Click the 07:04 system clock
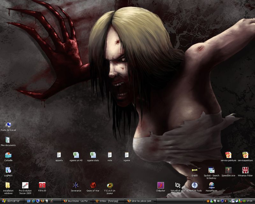255x204 pixels. 249,201
